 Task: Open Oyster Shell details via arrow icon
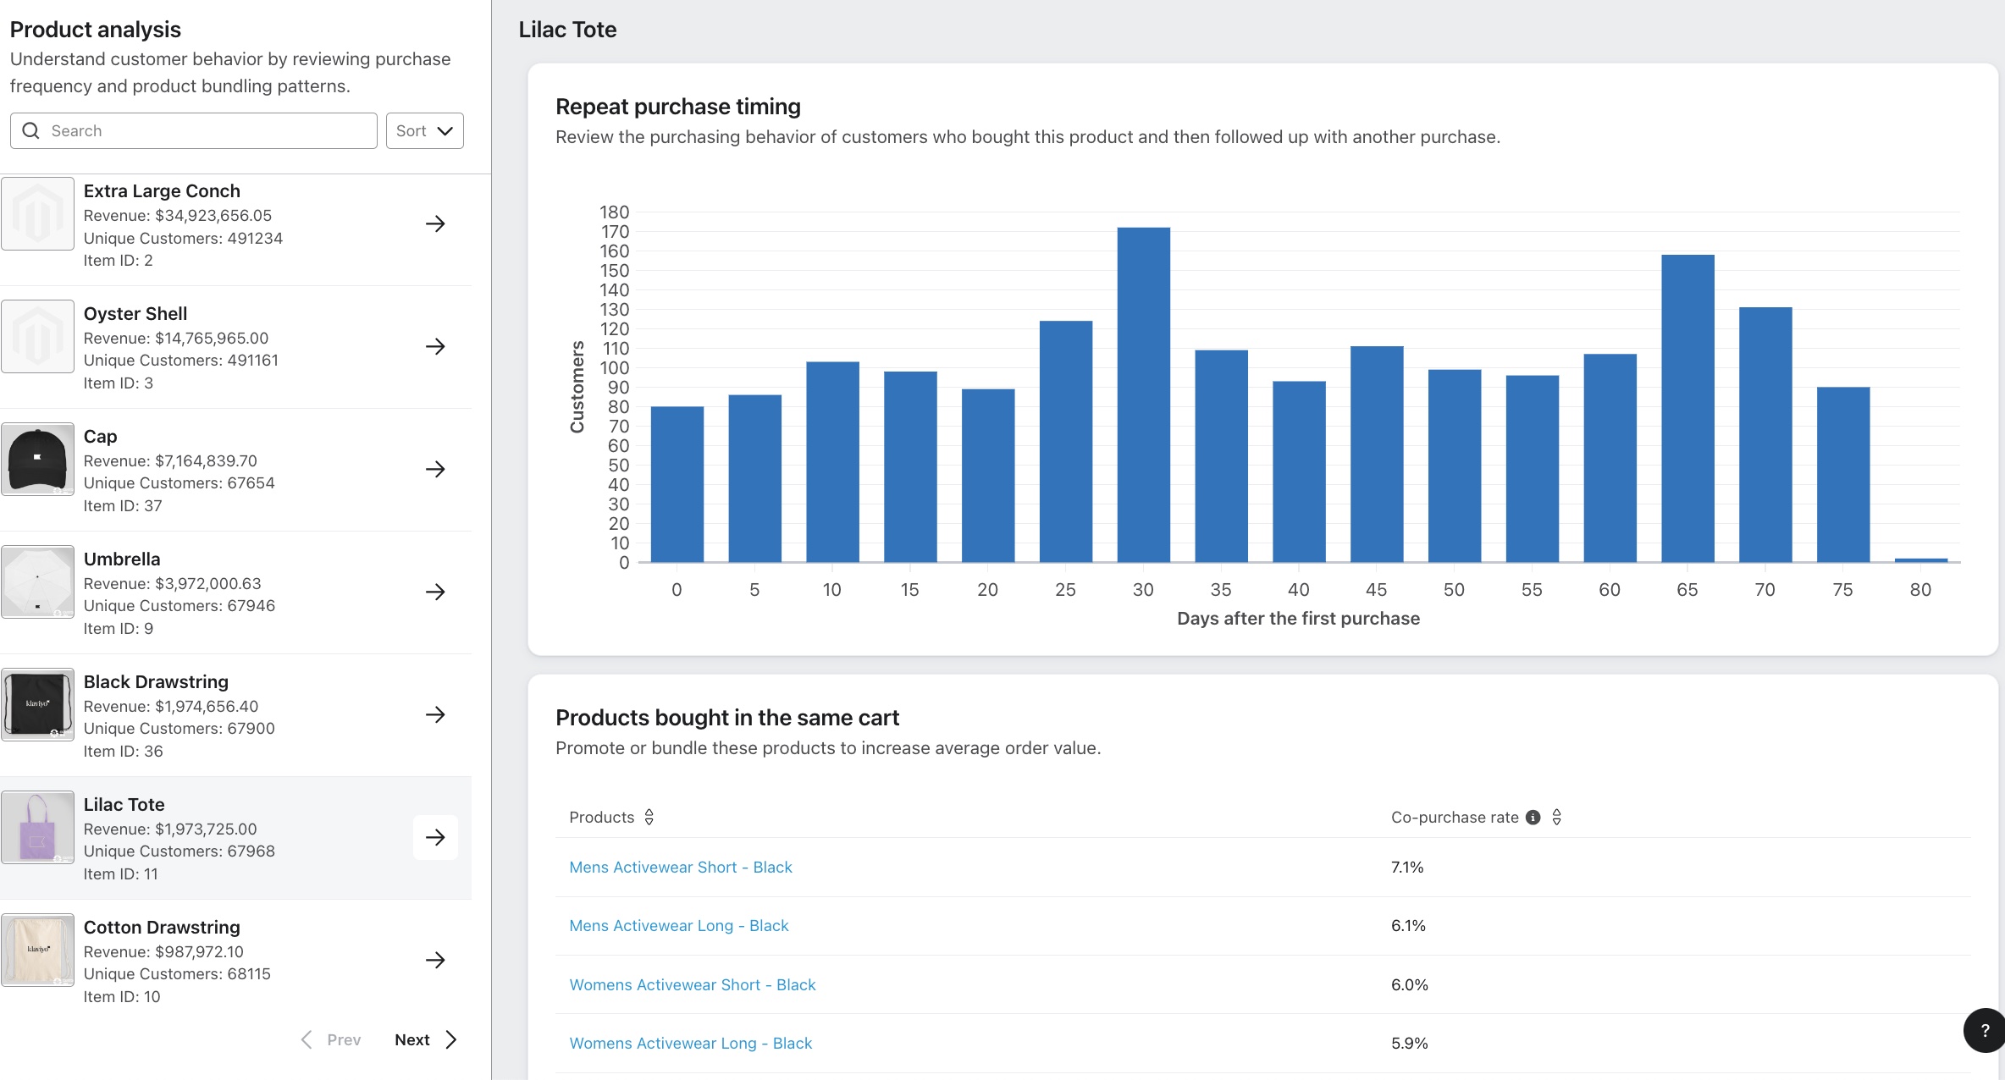435,346
